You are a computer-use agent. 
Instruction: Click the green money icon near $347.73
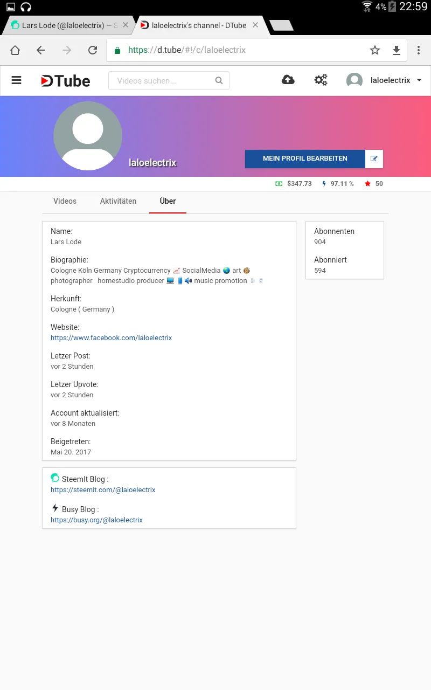tap(279, 184)
